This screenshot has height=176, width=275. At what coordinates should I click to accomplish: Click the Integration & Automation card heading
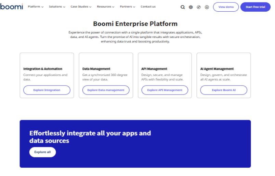[43, 69]
